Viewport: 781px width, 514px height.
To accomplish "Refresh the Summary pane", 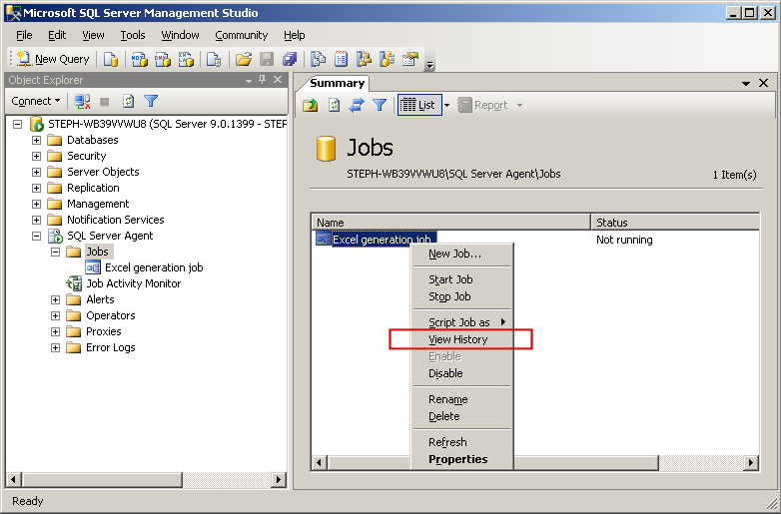I will coord(334,105).
